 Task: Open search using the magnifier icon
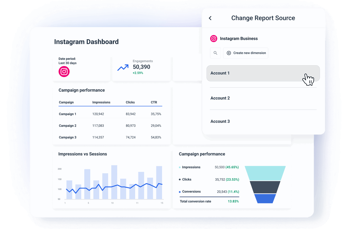(x=215, y=53)
